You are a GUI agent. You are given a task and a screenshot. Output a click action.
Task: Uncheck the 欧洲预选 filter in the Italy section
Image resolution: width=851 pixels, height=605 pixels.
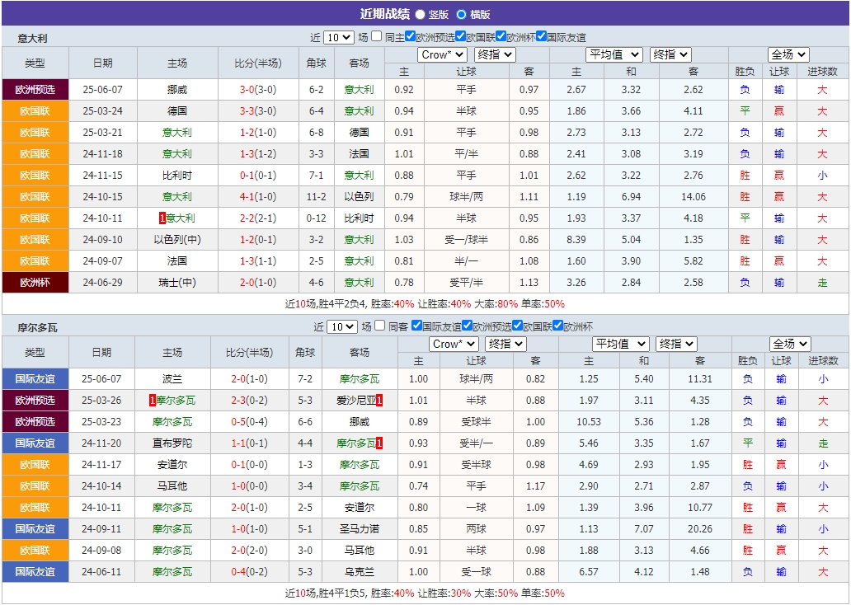coord(411,37)
